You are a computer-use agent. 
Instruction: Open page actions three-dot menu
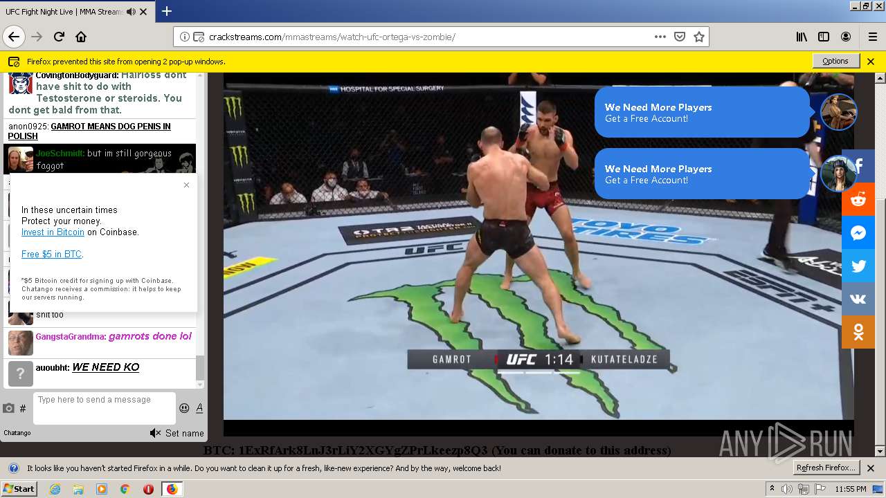pyautogui.click(x=660, y=37)
